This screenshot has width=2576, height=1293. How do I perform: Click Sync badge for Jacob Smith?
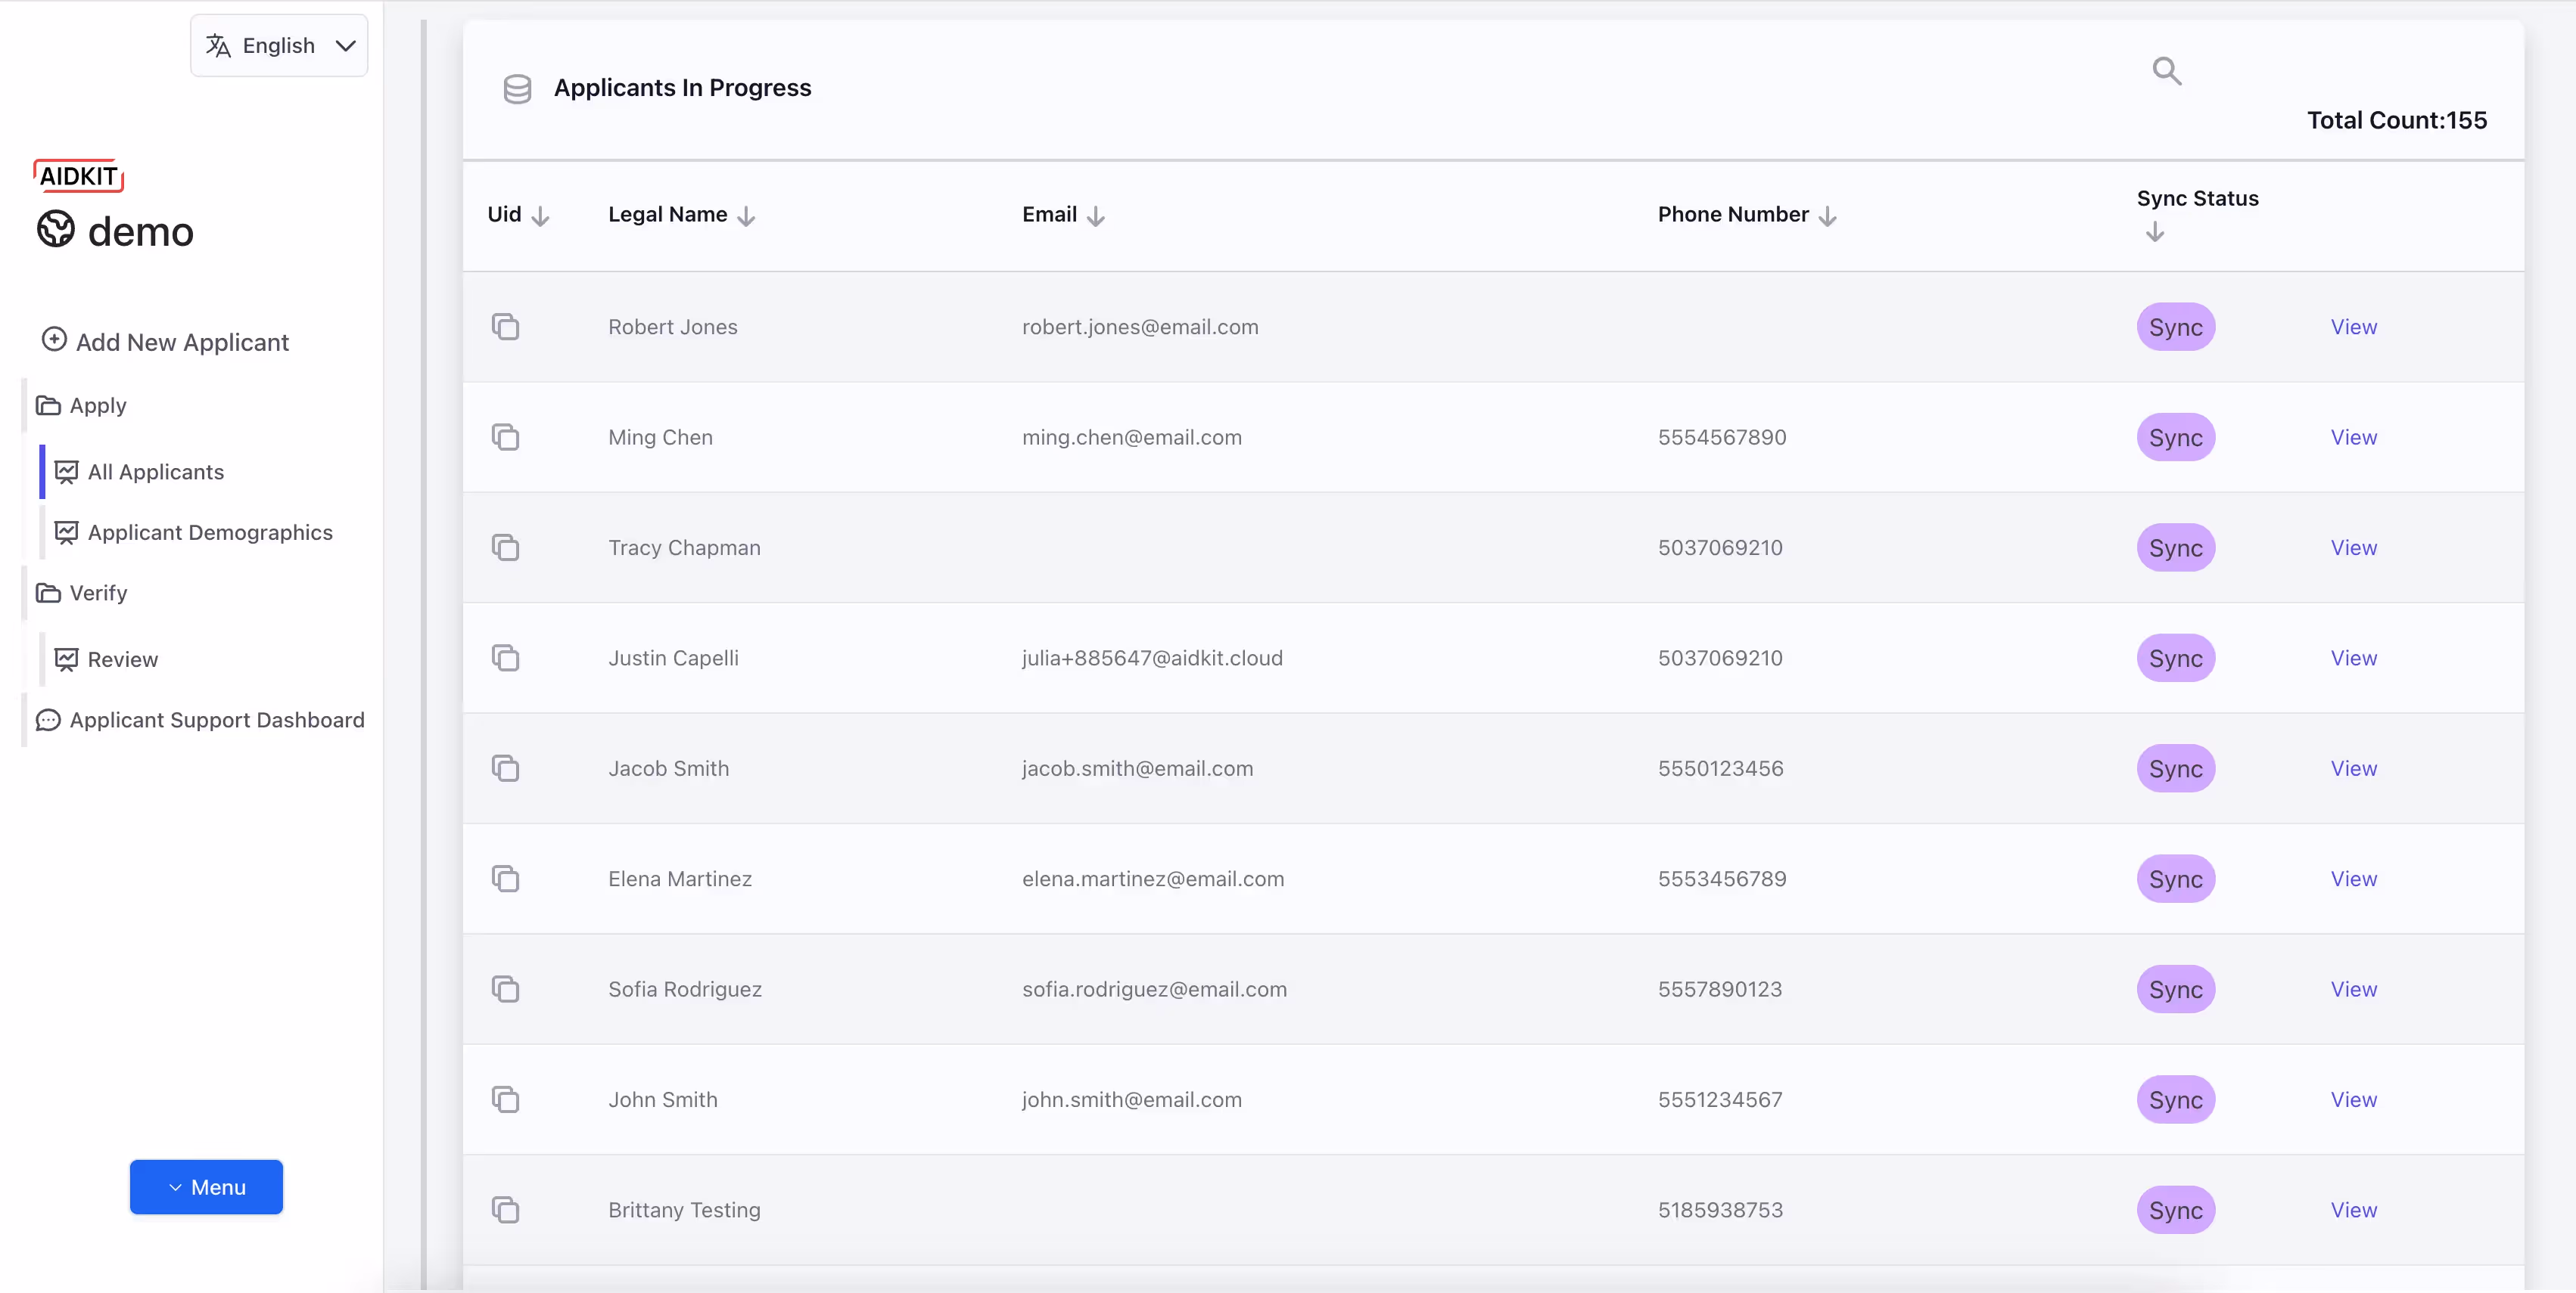pos(2176,768)
